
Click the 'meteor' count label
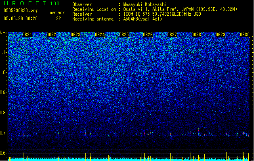pyautogui.click(x=57, y=12)
